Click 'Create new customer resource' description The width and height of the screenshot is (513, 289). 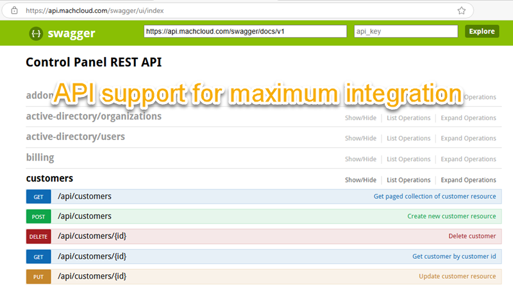[451, 216]
